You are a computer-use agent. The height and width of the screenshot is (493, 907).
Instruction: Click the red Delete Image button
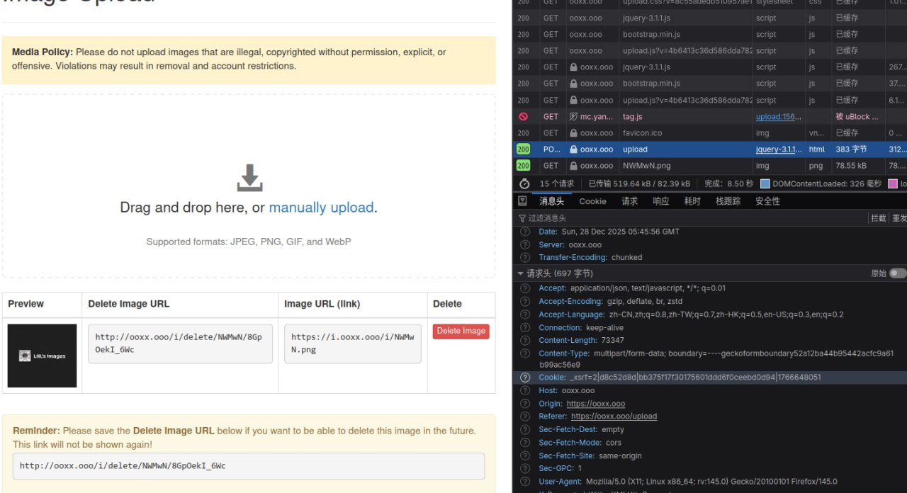tap(461, 331)
